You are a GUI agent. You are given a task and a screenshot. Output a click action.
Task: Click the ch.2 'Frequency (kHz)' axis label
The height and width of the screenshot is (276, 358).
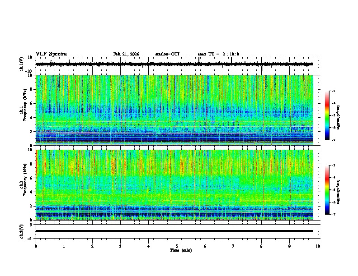pos(24,179)
